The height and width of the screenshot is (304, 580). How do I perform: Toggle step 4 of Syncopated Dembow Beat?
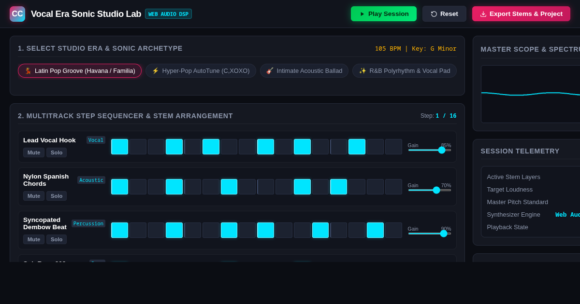coord(174,230)
